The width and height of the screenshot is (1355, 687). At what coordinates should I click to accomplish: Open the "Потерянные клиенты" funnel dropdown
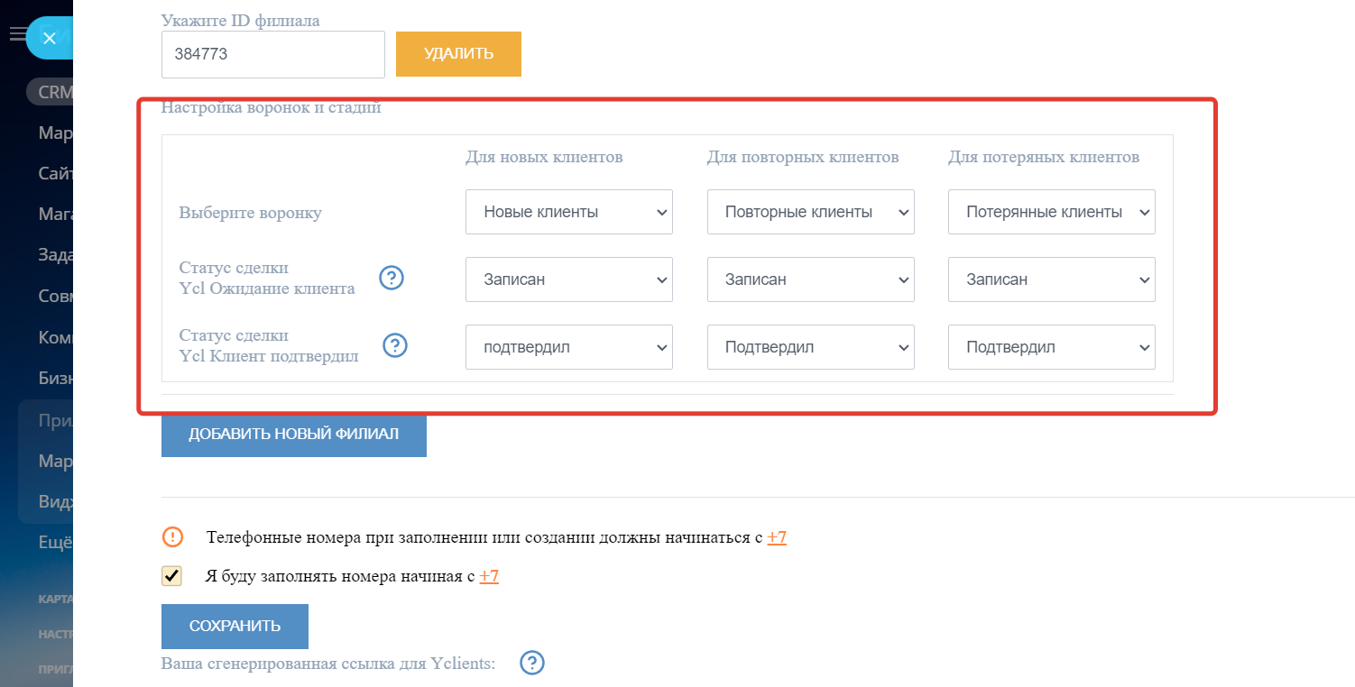coord(1051,212)
